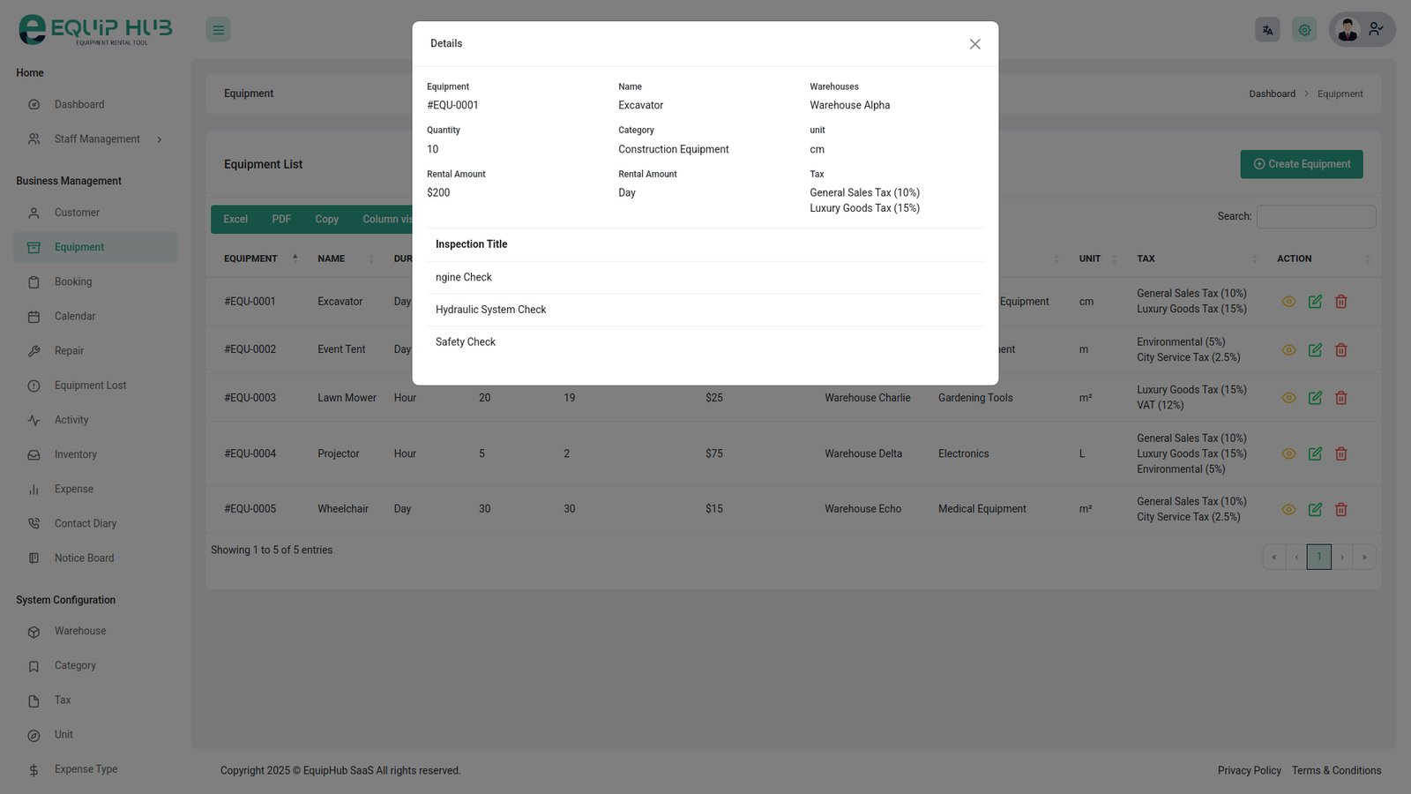The height and width of the screenshot is (794, 1411).
Task: Delete the Projector equipment row
Action: 1340,453
